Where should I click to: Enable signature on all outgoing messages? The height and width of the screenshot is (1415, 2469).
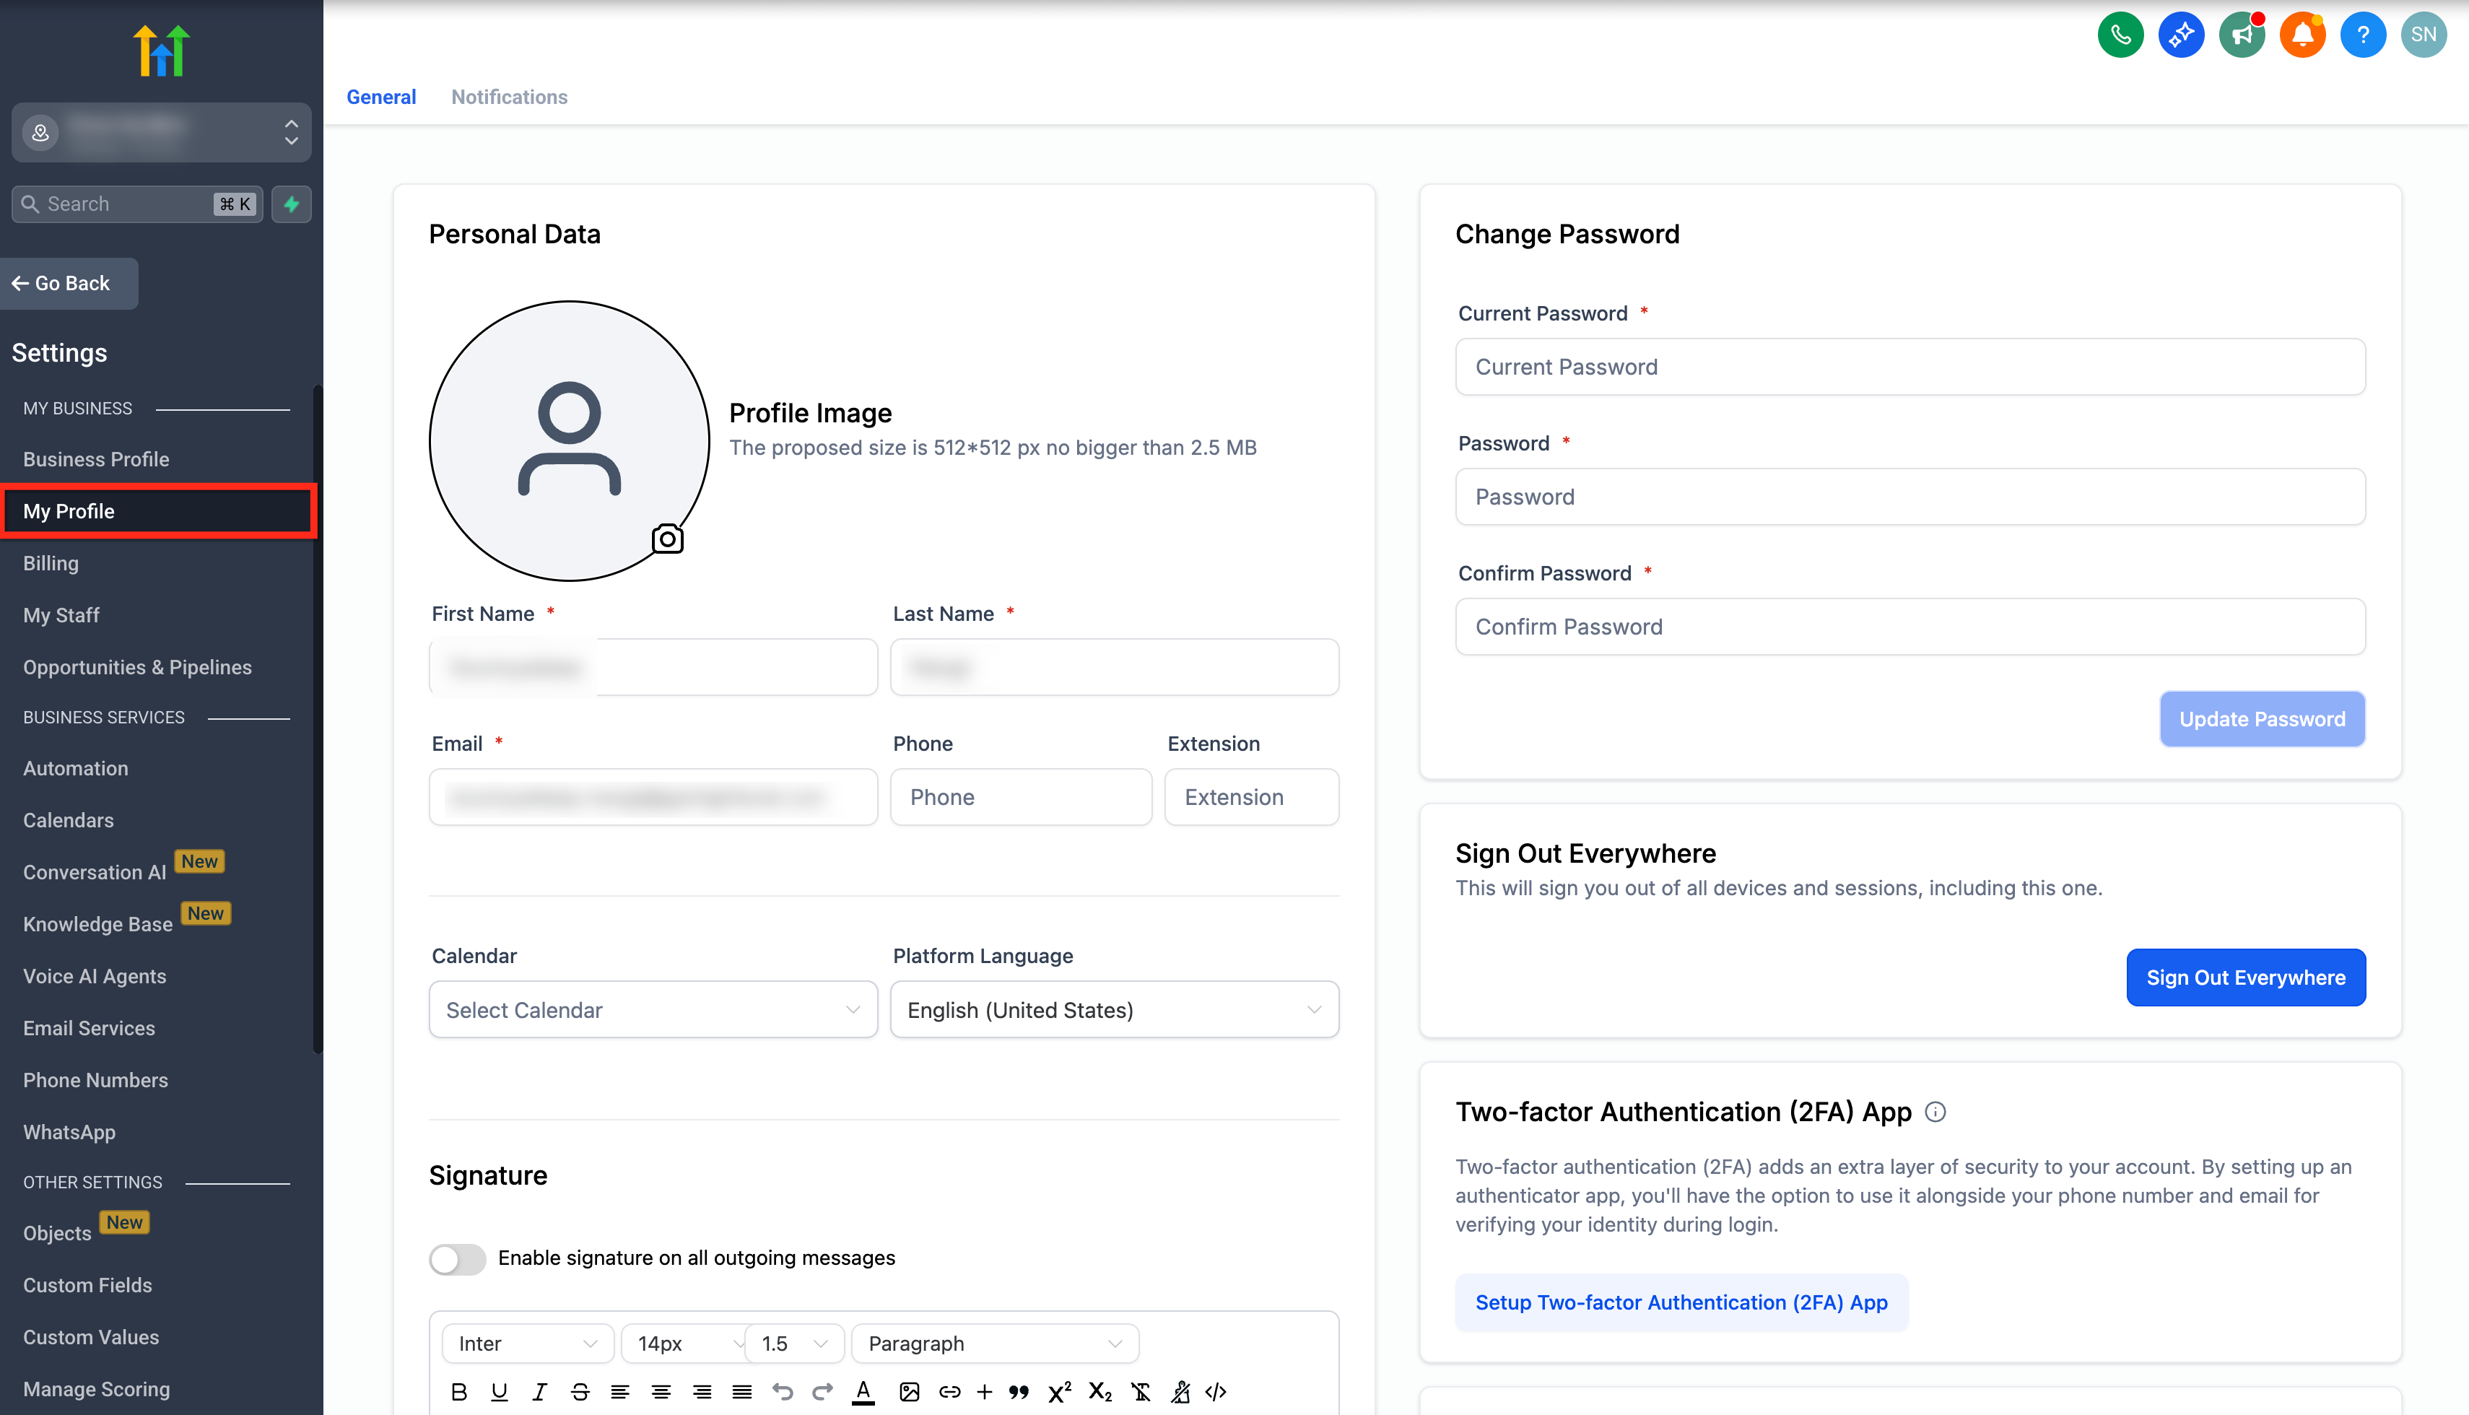[x=458, y=1258]
